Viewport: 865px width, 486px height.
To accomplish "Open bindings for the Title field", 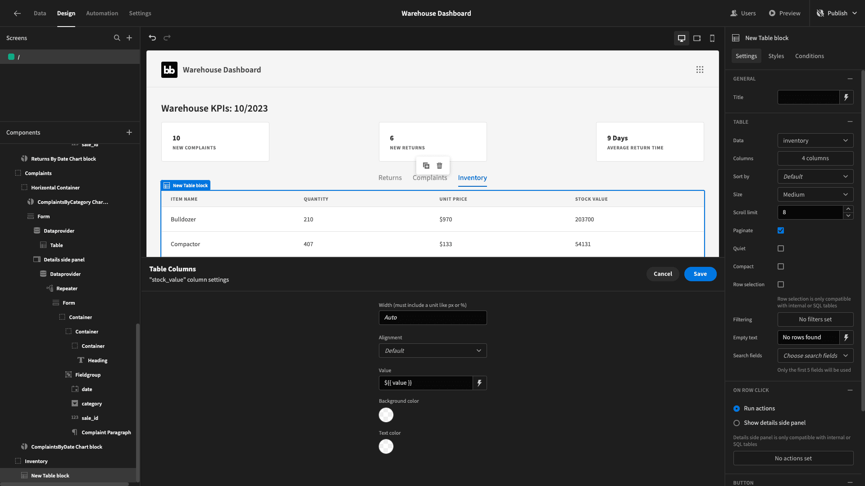I will click(847, 97).
